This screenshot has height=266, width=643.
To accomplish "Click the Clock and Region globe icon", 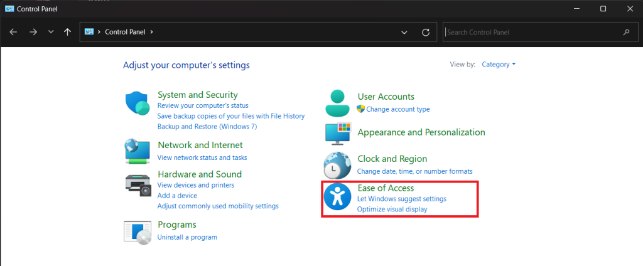I will (x=337, y=165).
